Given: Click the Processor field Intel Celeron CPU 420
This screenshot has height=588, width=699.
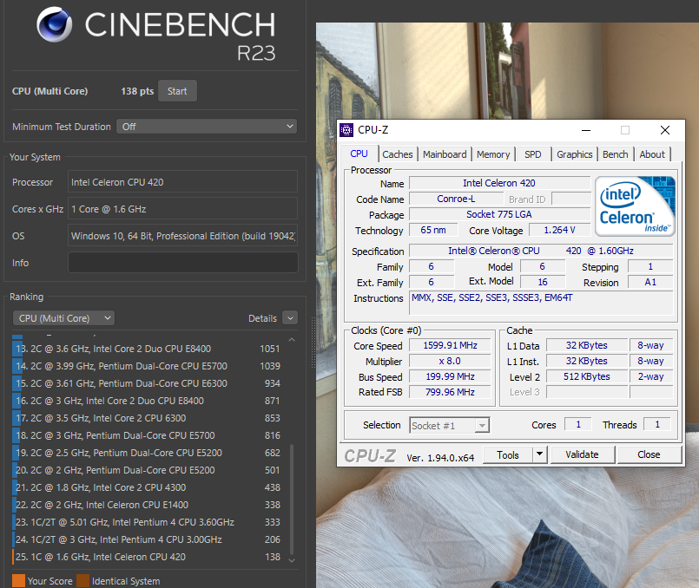Looking at the screenshot, I should point(182,182).
